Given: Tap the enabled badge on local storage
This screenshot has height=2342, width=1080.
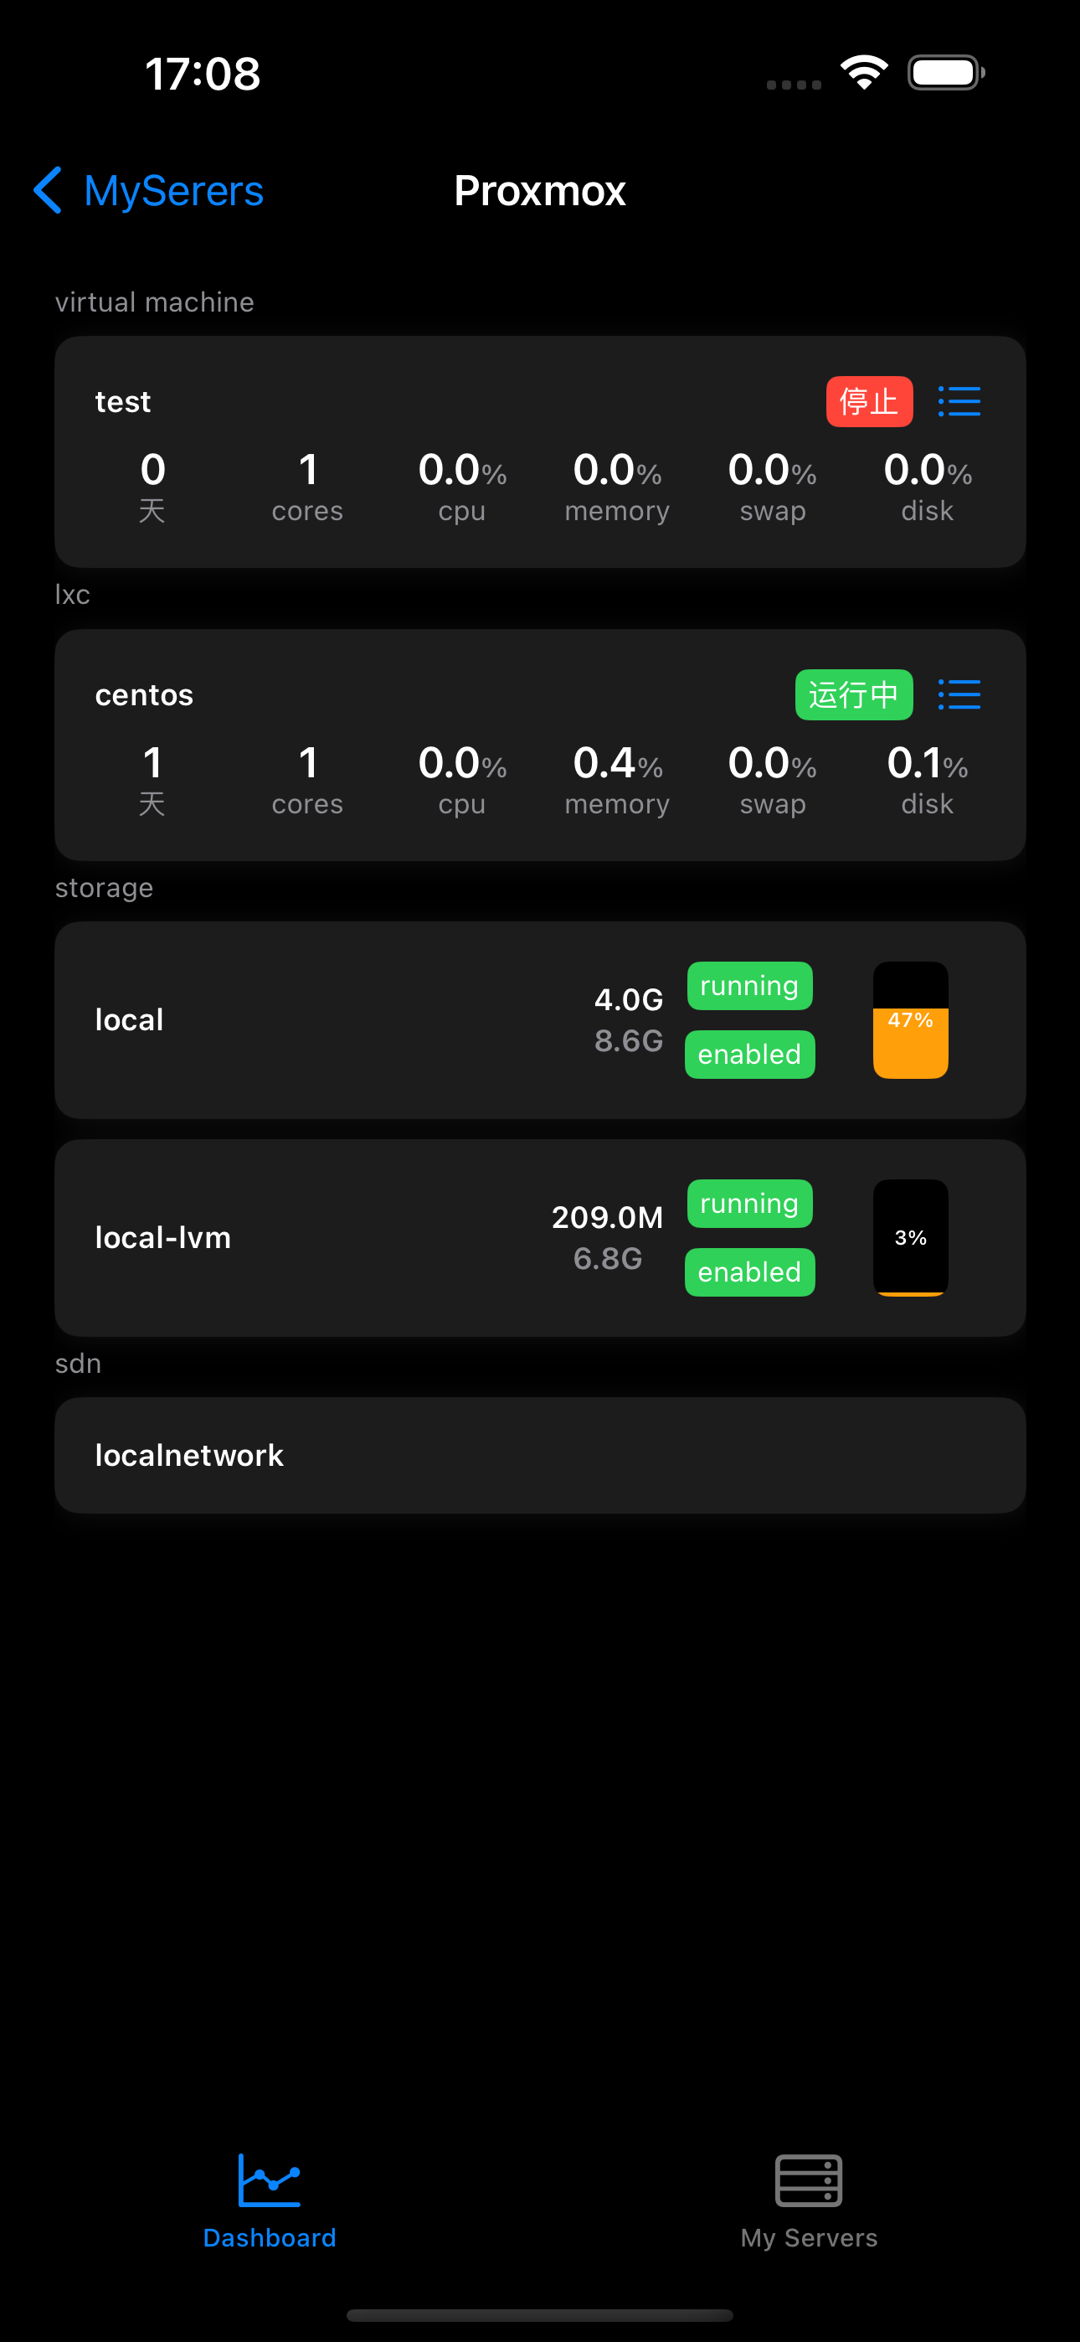Looking at the screenshot, I should (749, 1055).
